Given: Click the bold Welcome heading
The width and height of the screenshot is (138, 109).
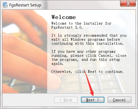Looking at the screenshot, I should [x=64, y=17].
